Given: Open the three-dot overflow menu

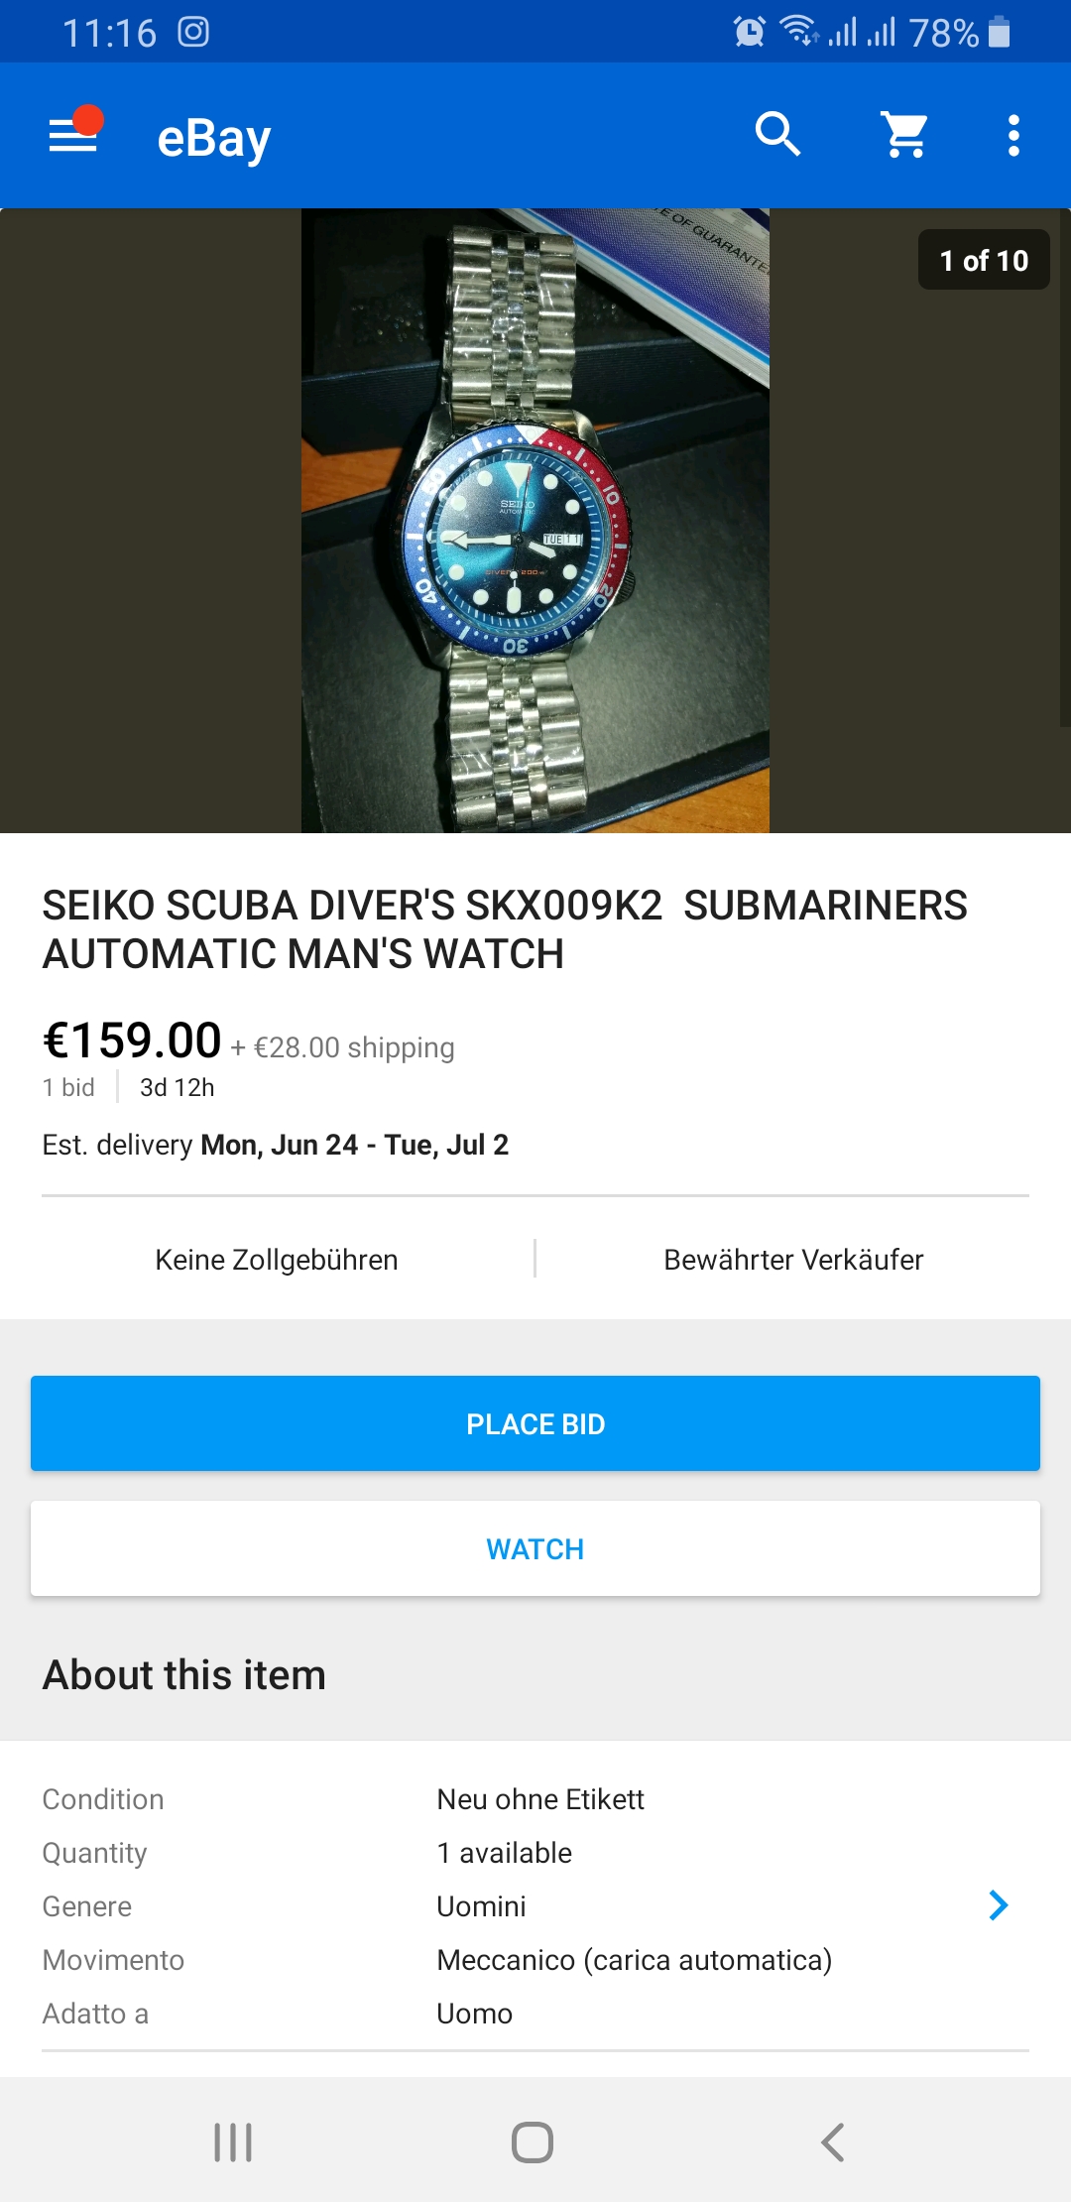Looking at the screenshot, I should click(x=1013, y=135).
